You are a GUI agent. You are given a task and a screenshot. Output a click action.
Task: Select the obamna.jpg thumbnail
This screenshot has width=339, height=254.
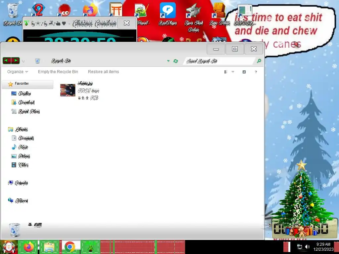click(68, 90)
